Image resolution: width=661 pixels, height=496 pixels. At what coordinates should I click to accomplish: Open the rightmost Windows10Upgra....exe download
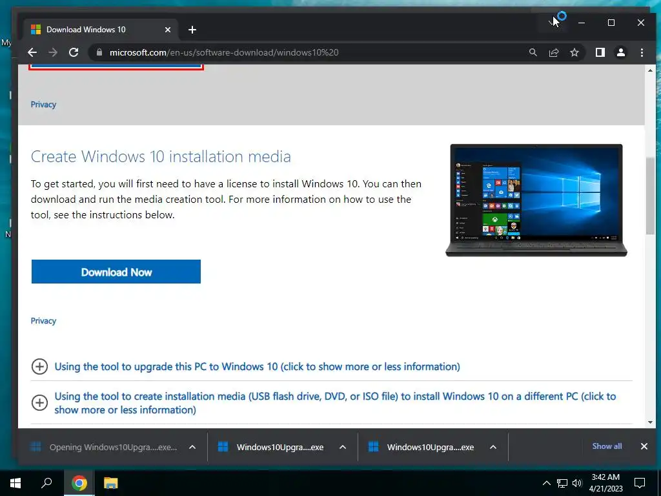tap(423, 447)
